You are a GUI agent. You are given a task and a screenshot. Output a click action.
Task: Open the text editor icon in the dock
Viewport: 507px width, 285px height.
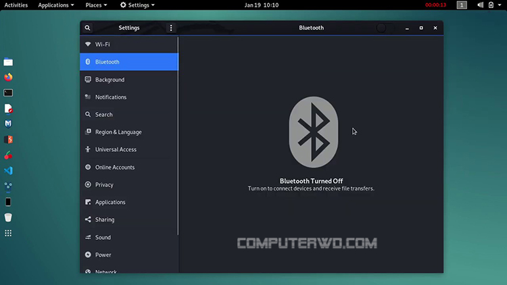(8, 109)
